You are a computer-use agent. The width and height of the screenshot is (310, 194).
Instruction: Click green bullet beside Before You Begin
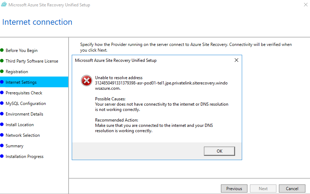(2, 50)
